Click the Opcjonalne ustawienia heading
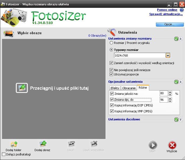 pos(125,82)
